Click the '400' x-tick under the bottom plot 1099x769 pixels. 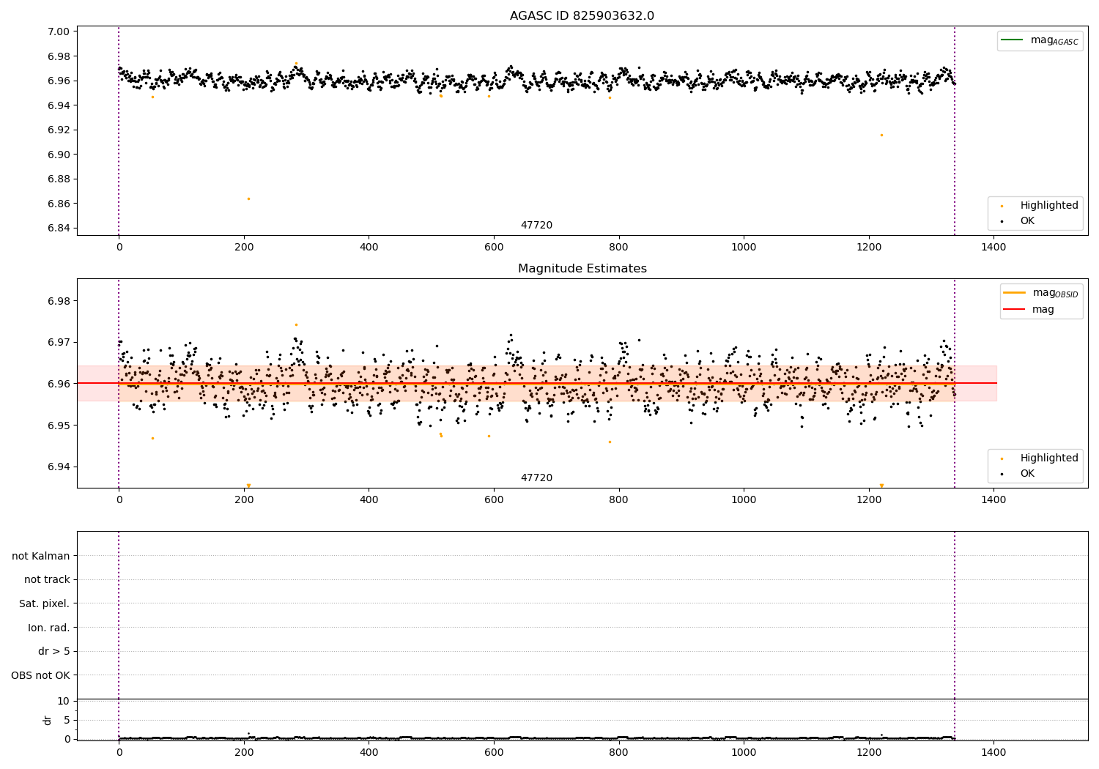369,752
